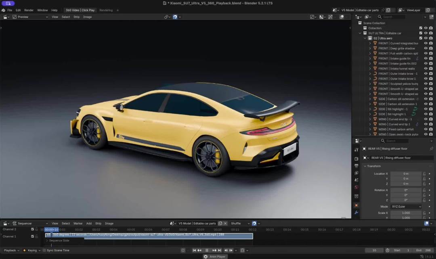The image size is (436, 259).
Task: Click the current frame field showing 10
Action: point(374,251)
